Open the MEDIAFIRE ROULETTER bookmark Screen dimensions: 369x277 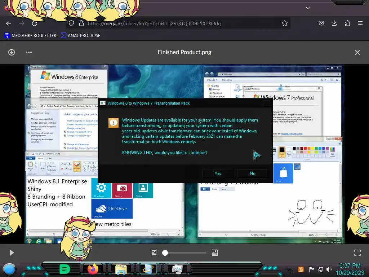pos(30,36)
